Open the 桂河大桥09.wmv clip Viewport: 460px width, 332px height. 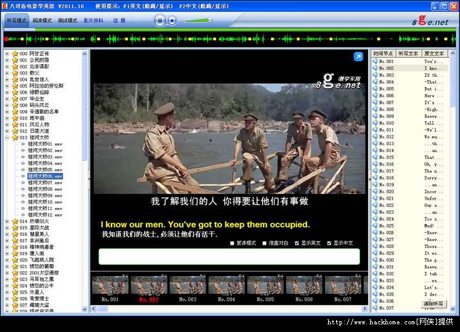(45, 195)
